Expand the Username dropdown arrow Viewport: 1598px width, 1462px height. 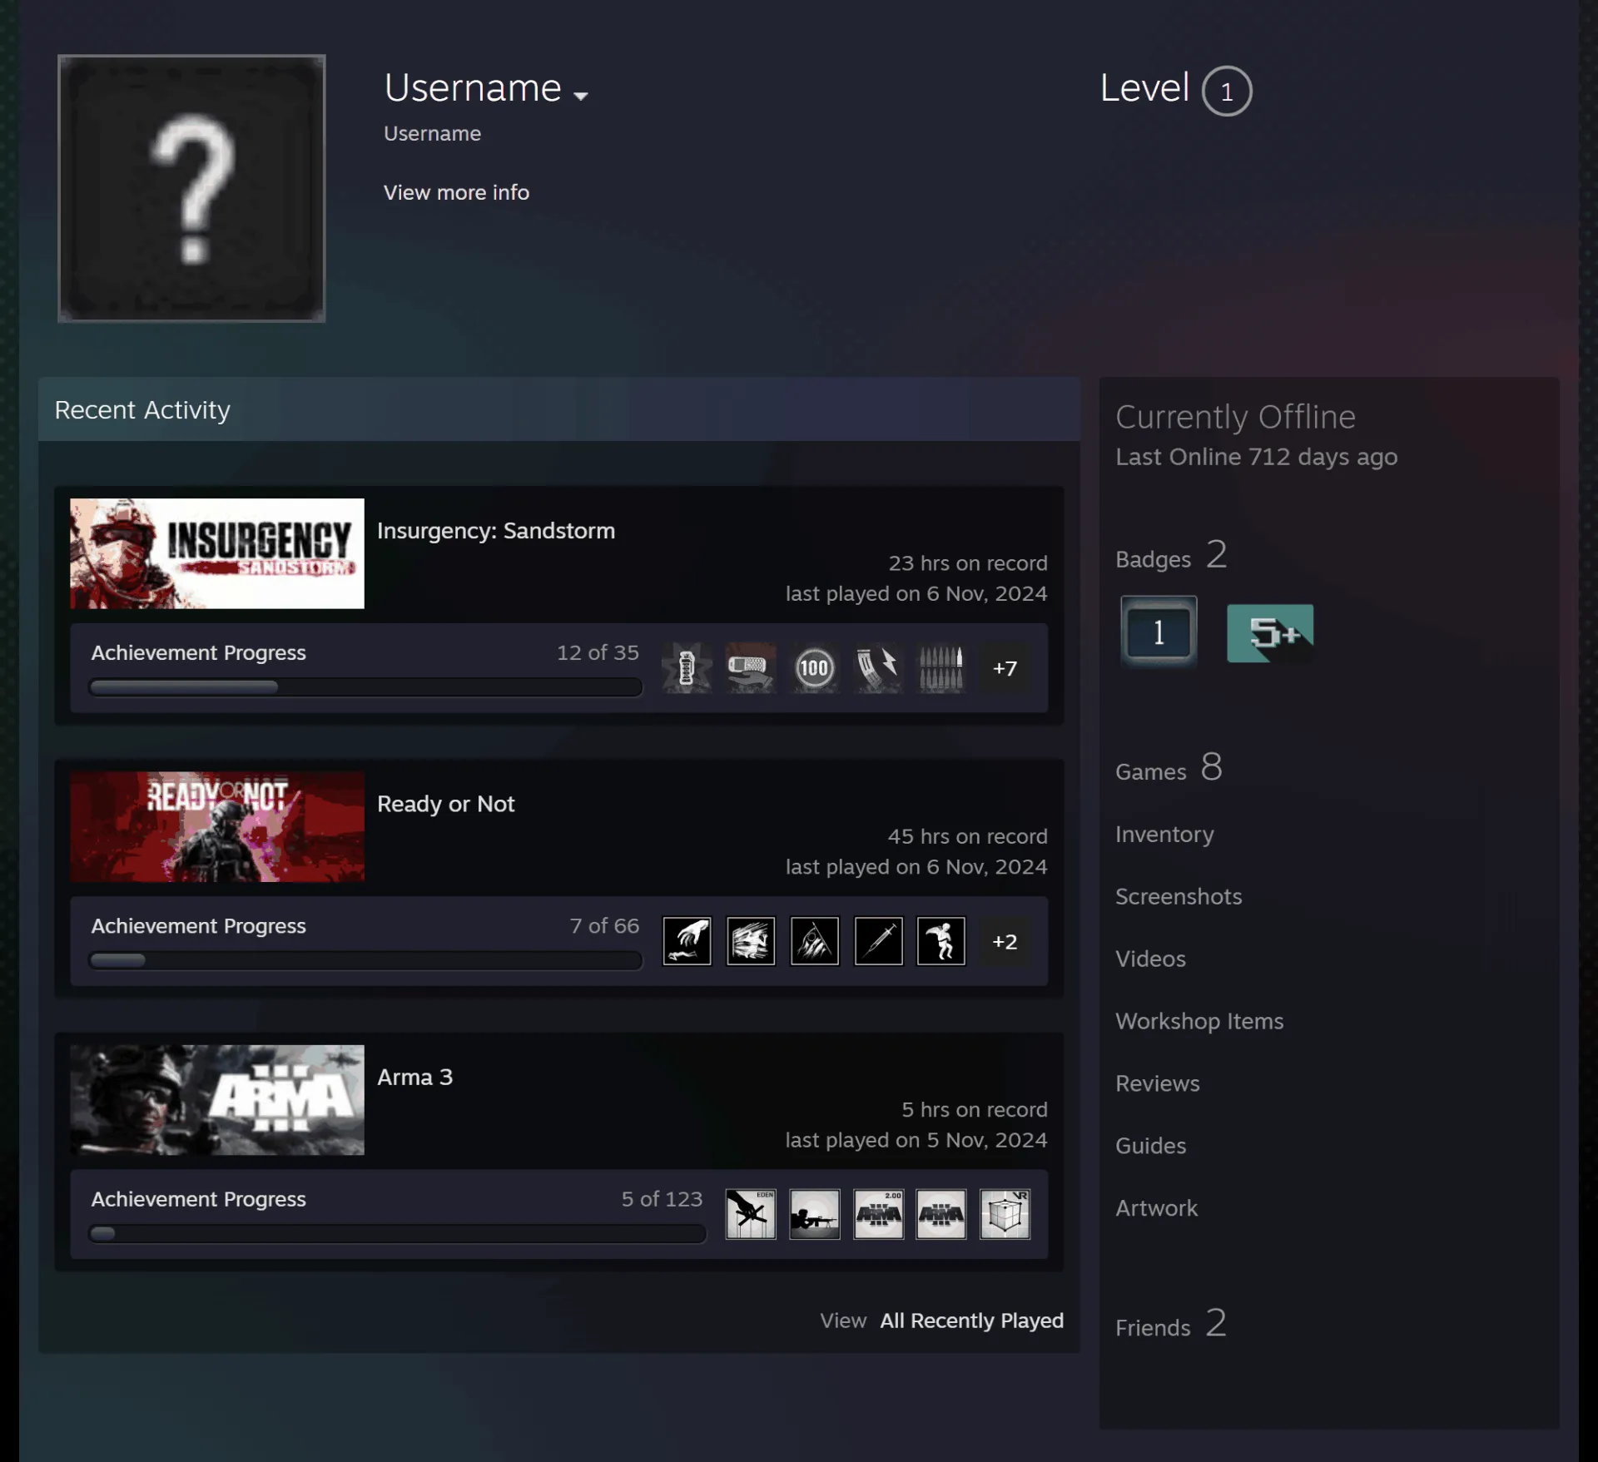[581, 96]
